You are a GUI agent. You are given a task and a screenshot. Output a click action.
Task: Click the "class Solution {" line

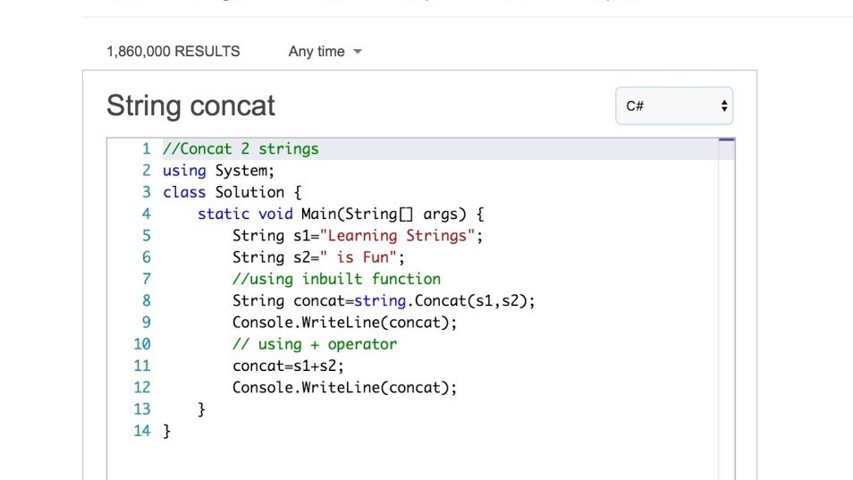click(x=232, y=192)
